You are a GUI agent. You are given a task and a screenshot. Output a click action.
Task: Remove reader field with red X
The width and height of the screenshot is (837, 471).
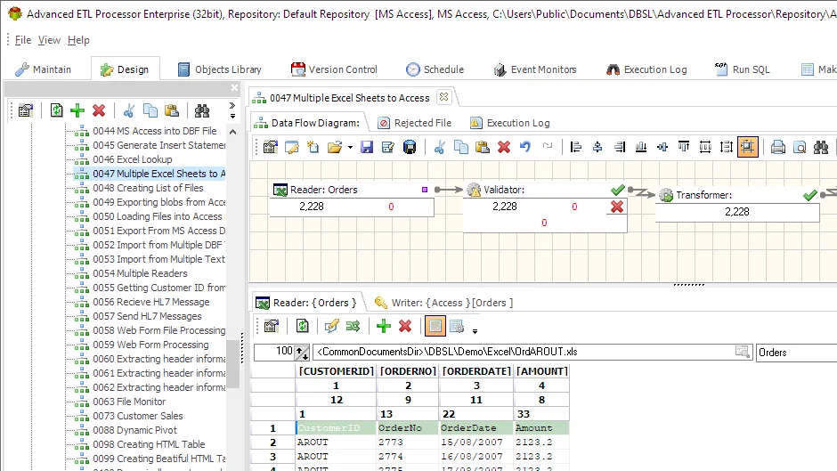[x=405, y=326]
